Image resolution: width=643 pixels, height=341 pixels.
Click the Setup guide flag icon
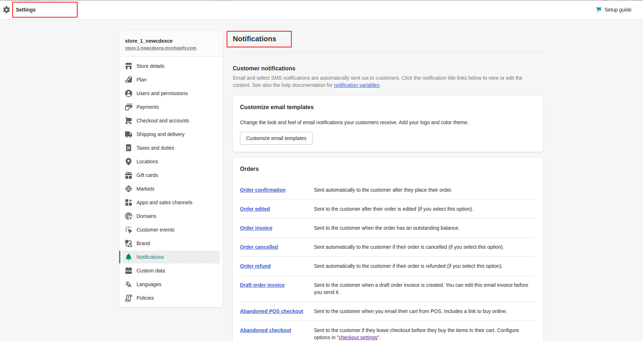[599, 10]
